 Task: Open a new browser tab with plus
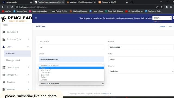[x=132, y=2]
